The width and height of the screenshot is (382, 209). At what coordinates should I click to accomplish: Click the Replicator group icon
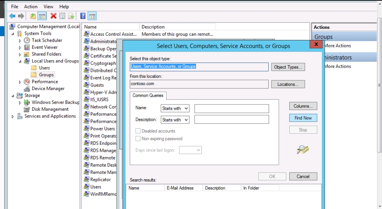86,180
